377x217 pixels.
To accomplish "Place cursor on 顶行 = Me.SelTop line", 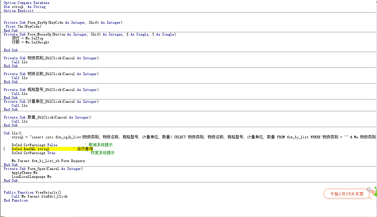I will click(27, 39).
